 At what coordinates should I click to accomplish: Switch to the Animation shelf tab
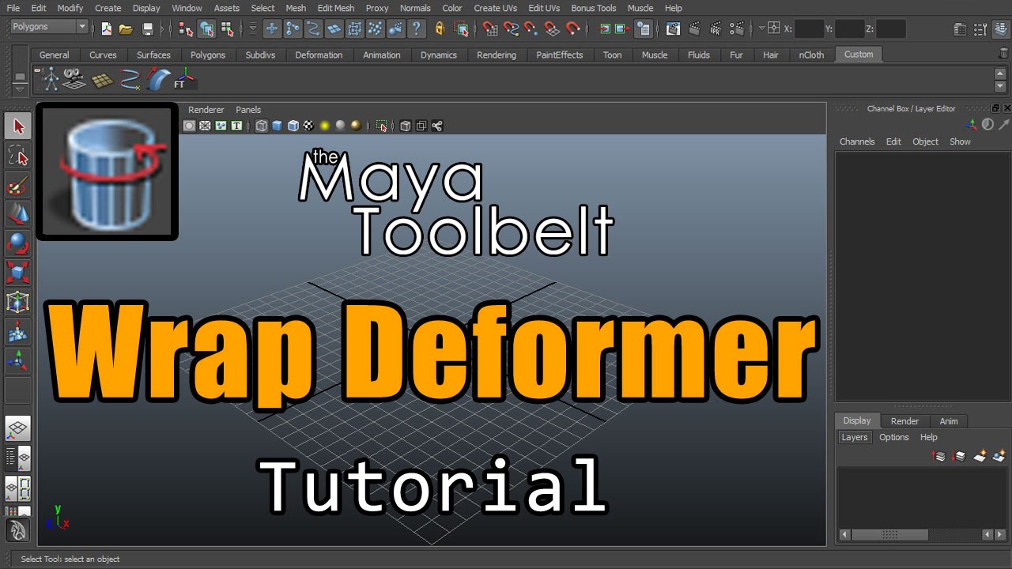coord(382,55)
